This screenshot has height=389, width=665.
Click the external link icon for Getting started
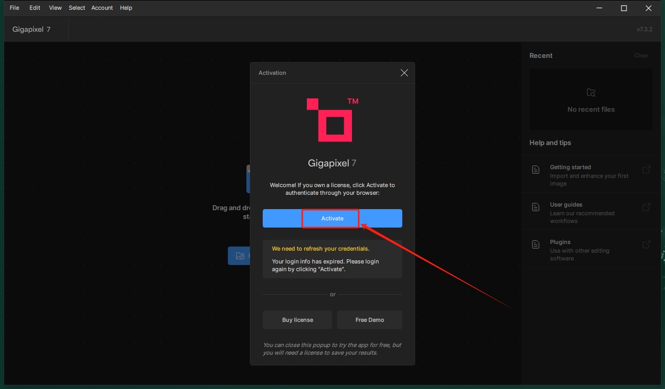coord(647,170)
